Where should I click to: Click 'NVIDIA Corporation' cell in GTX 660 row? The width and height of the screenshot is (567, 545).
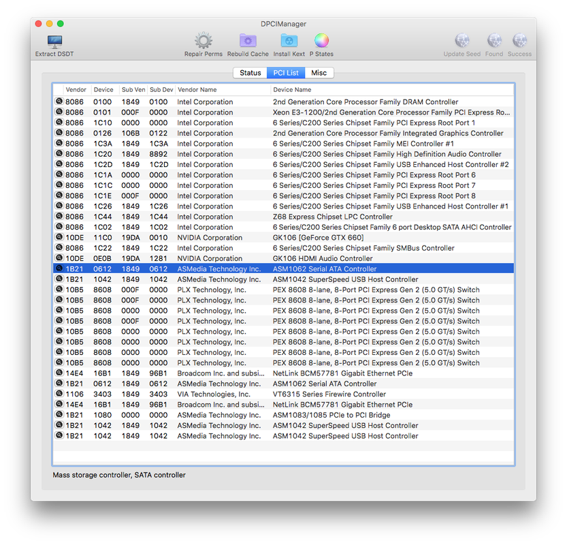coord(210,237)
